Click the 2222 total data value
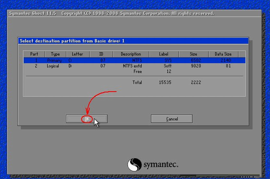Viewport: 270px width, 179px height. coord(196,82)
